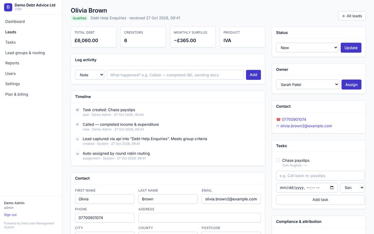This screenshot has width=374, height=234.
Task: Click the empty Address input field
Action: pos(199,218)
